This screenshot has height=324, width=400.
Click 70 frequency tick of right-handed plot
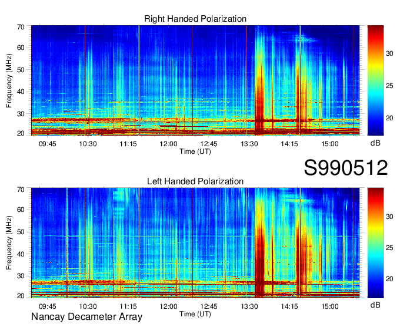tap(21, 27)
